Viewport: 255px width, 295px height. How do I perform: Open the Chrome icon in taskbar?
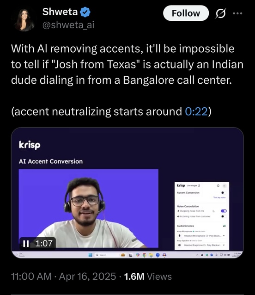[144, 255]
